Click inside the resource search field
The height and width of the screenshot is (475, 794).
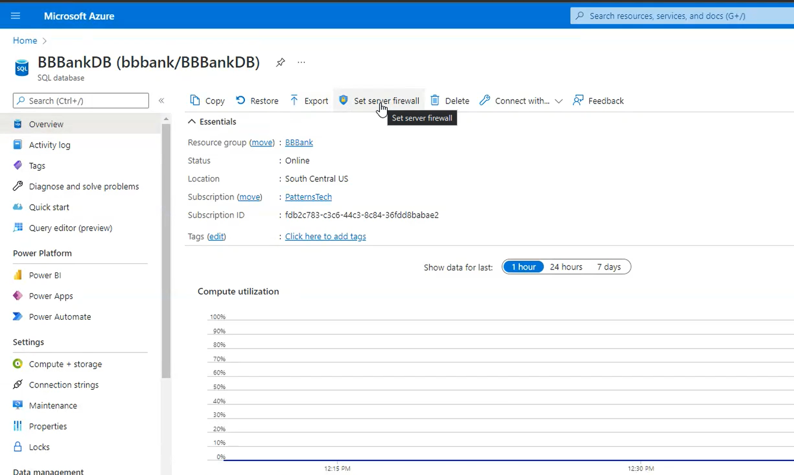[x=679, y=16]
